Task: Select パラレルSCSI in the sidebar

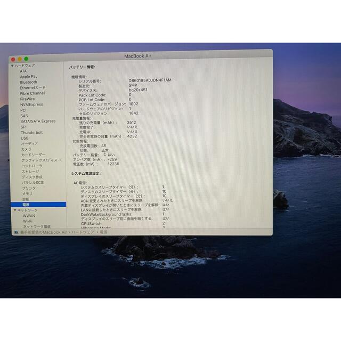Action: [x=33, y=183]
